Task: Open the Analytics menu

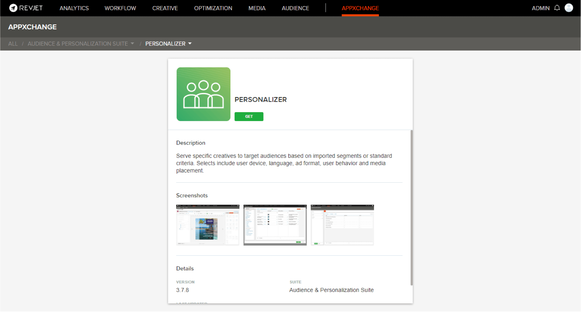Action: (74, 8)
